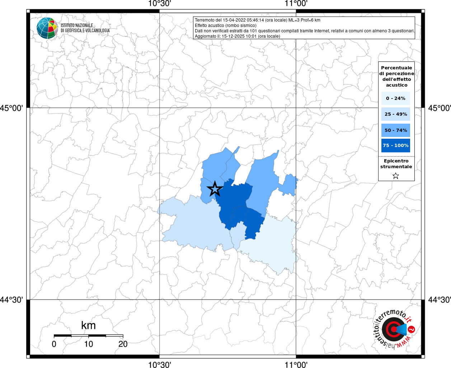The height and width of the screenshot is (368, 451).
Task: Click the 'Effetto acustico (rombo sismico)' line
Action: click(225, 26)
